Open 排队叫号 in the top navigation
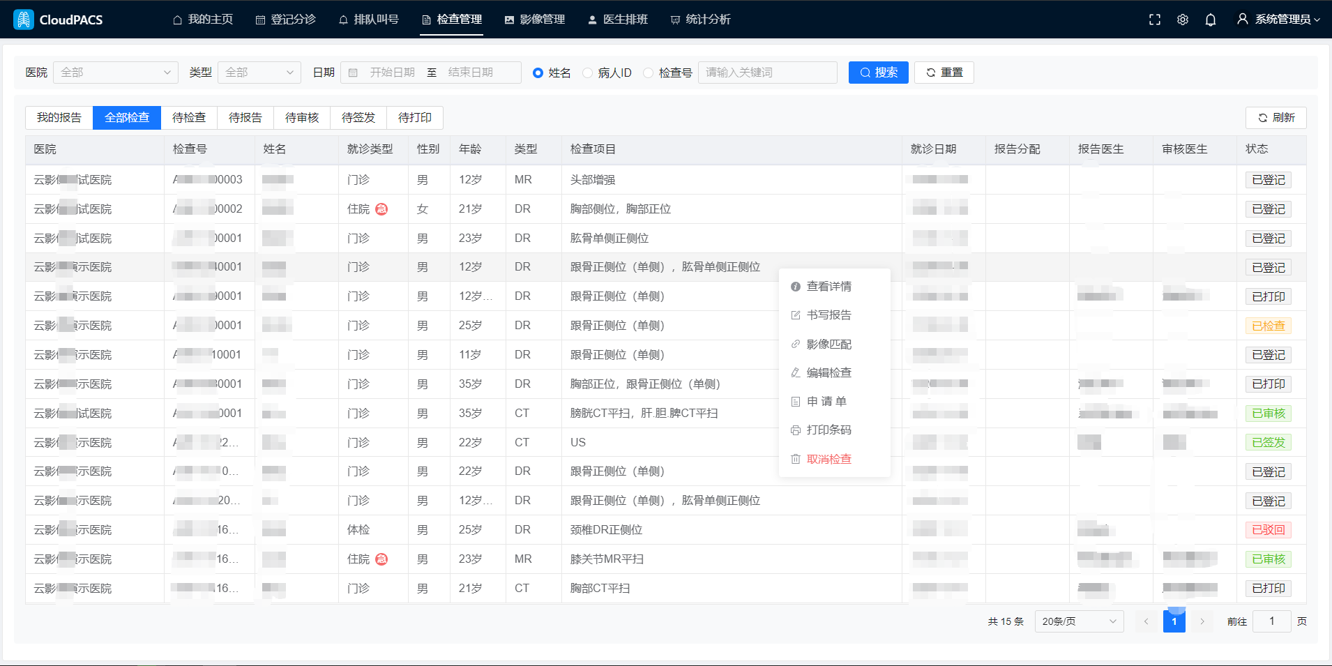The image size is (1332, 666). click(369, 20)
